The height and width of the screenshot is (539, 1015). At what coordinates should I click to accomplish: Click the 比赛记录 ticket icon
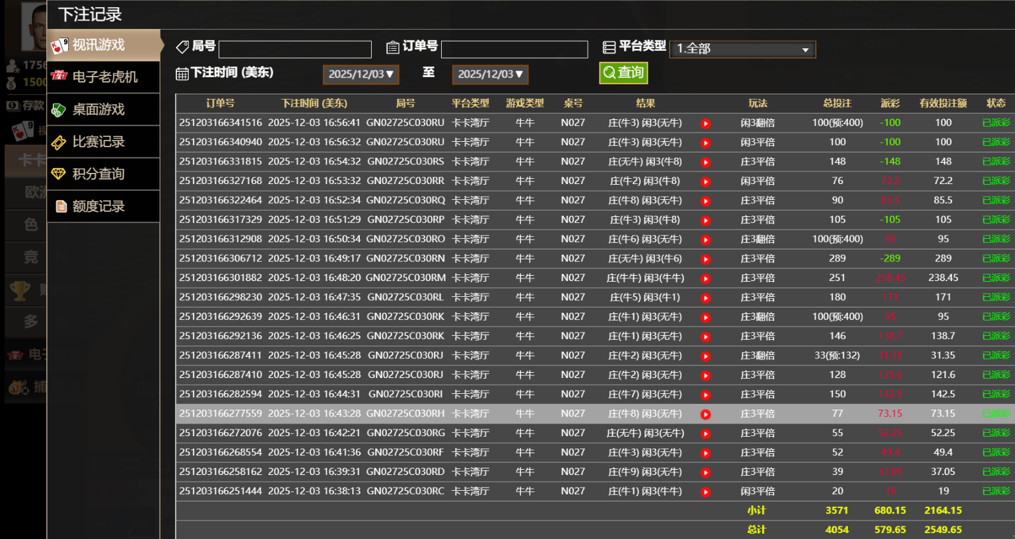click(59, 143)
